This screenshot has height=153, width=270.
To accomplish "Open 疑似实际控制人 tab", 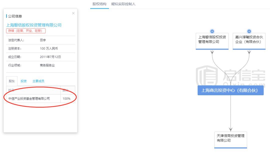I will pos(123,4).
